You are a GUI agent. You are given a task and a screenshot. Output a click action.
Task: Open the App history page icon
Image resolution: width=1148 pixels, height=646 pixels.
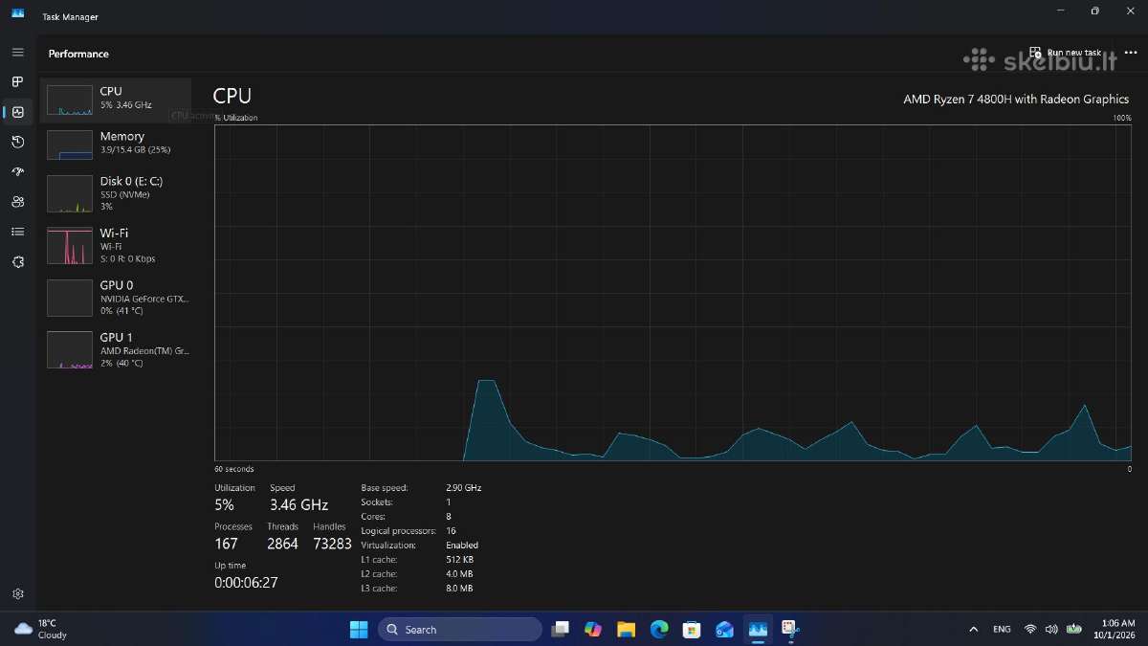click(17, 142)
